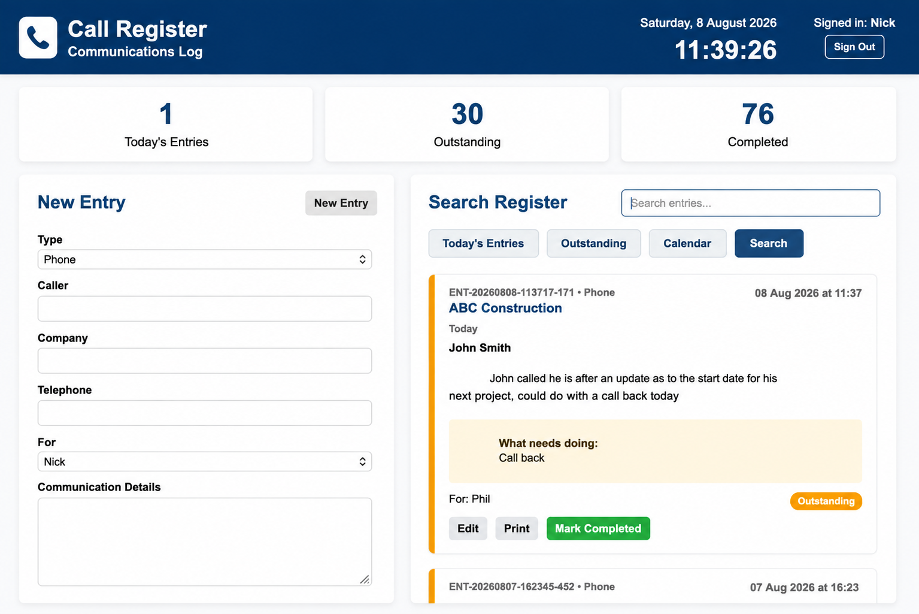Focus the Telephone input field

click(205, 413)
